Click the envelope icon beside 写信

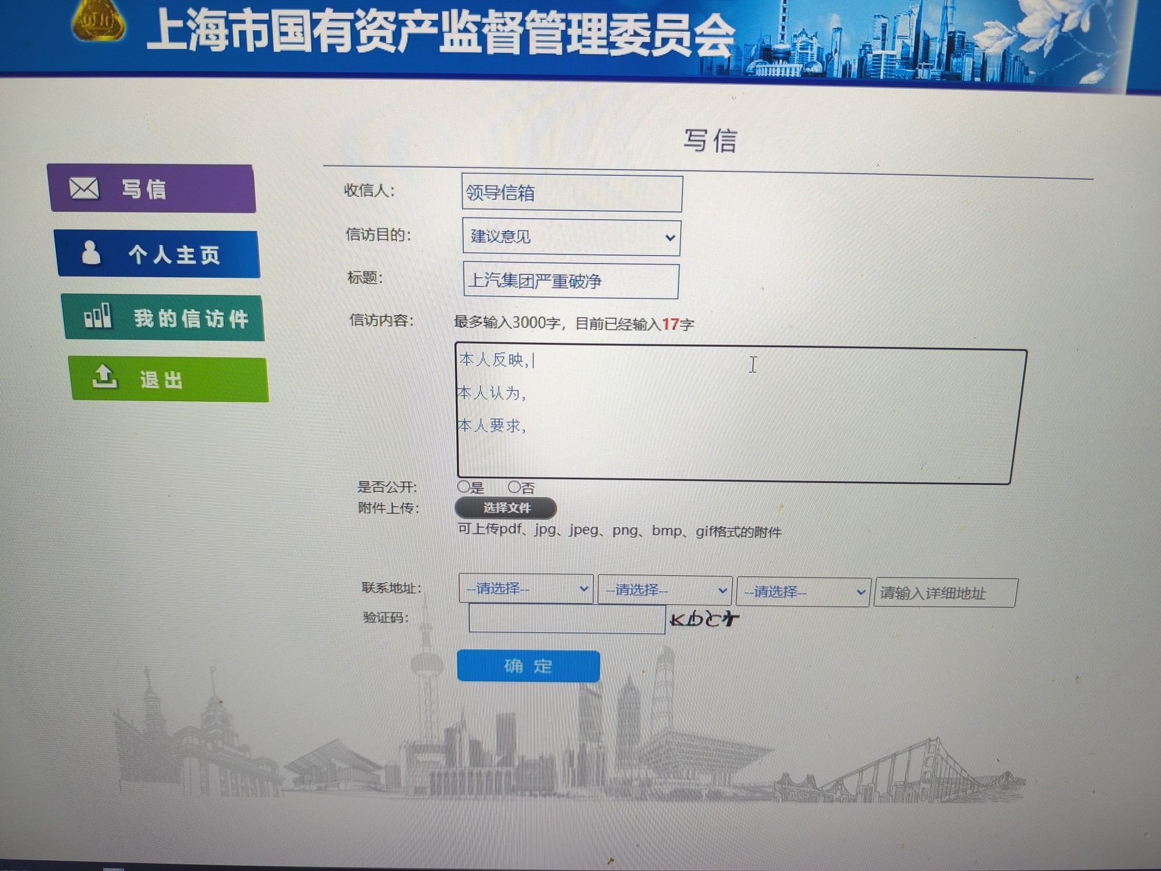pyautogui.click(x=84, y=188)
